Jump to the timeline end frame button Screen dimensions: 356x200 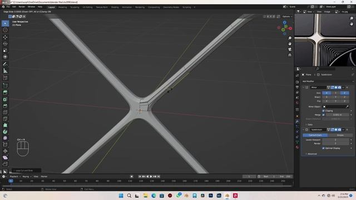pyautogui.click(x=159, y=177)
